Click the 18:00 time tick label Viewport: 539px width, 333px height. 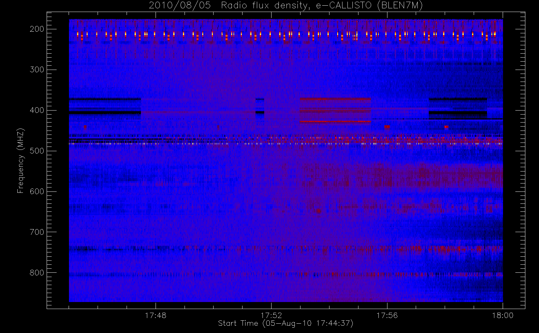(x=503, y=315)
